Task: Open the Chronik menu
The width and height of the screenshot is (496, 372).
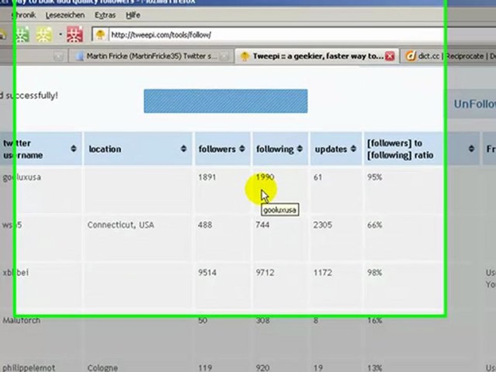Action: coord(24,15)
